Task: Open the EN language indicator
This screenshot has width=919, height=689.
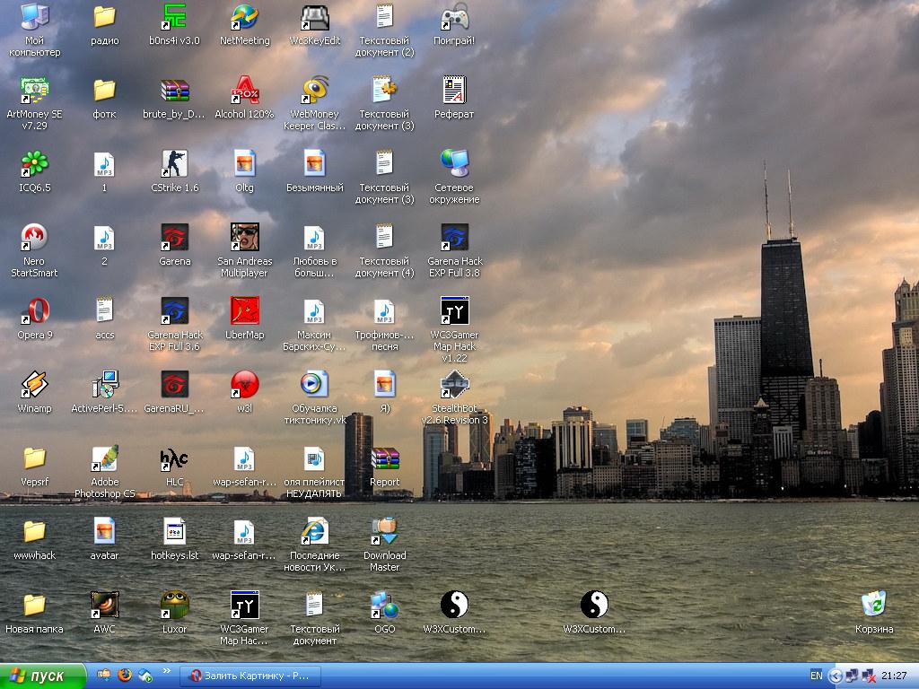Action: [816, 676]
